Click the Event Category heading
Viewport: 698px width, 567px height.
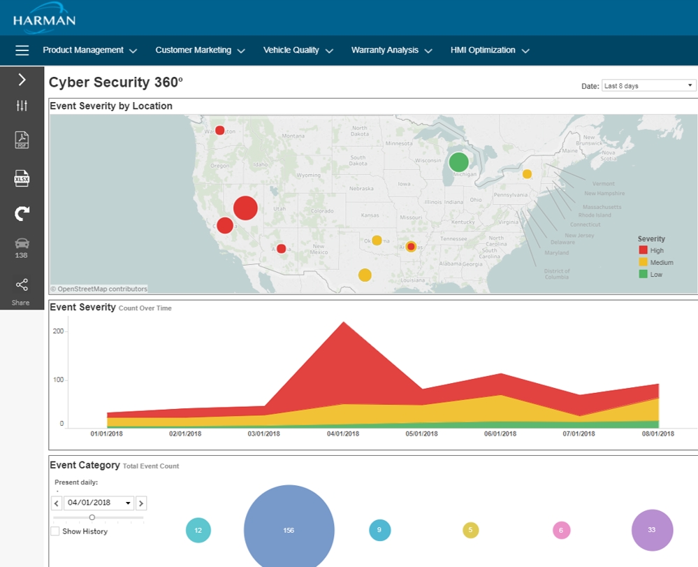click(x=85, y=465)
